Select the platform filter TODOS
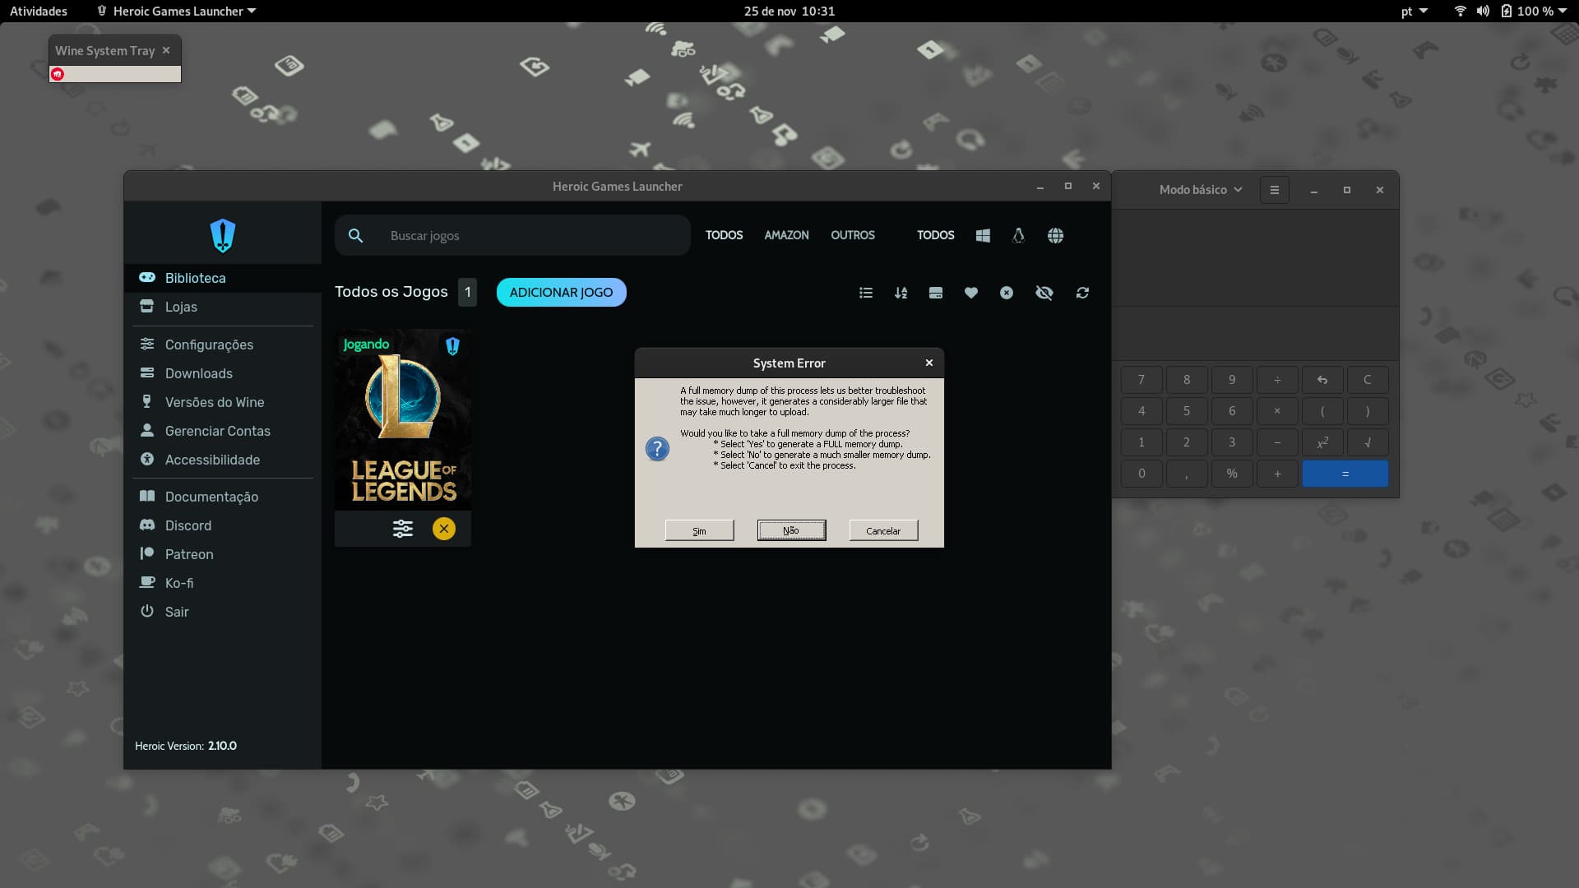1579x888 pixels. click(x=936, y=235)
